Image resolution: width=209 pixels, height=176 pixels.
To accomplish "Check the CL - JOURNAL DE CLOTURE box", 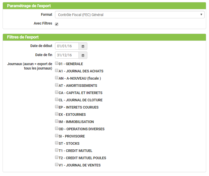I will point(57,99).
